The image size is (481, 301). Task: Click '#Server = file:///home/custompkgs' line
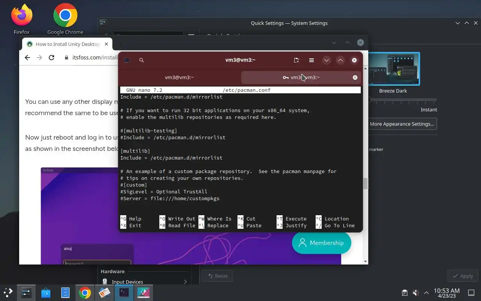click(x=170, y=198)
